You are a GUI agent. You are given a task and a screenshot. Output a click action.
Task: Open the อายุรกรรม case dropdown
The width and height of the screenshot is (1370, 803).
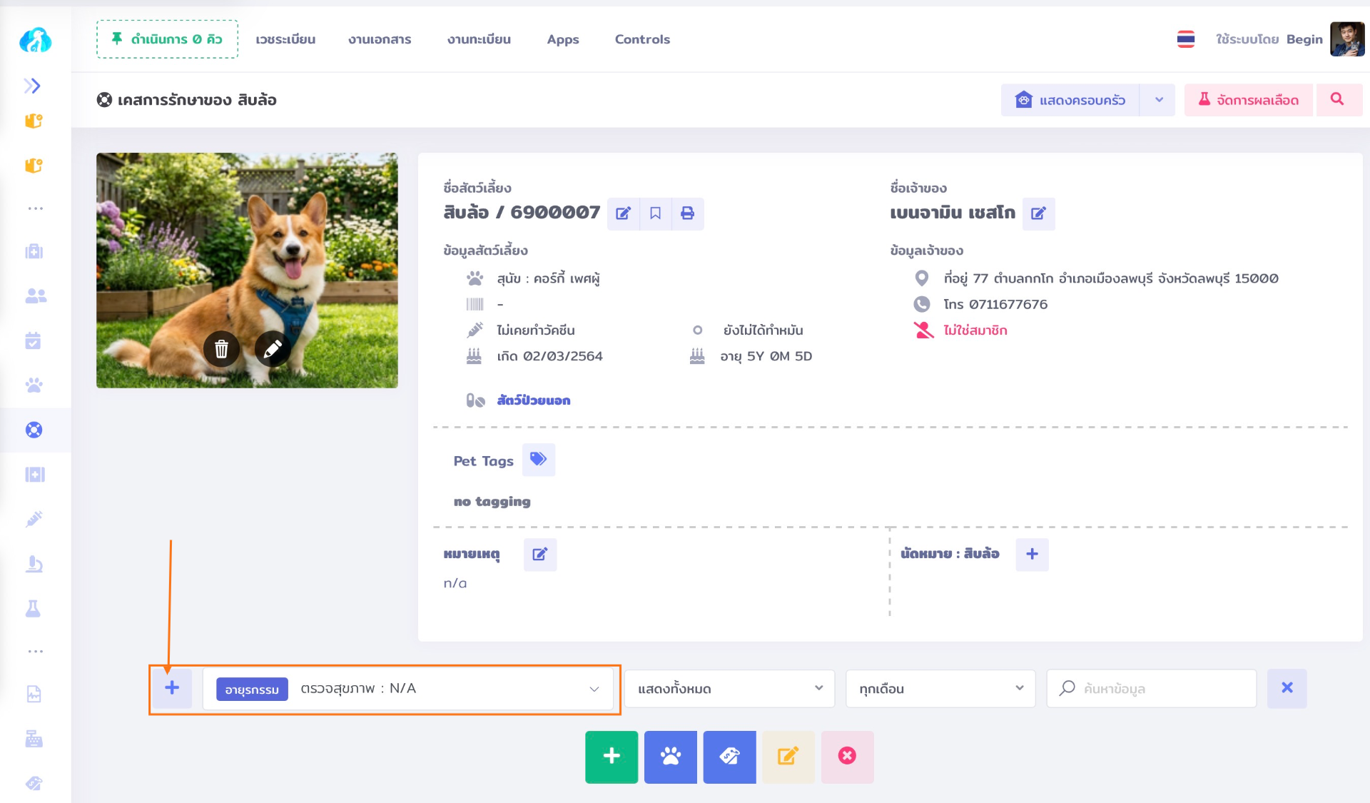pos(408,689)
